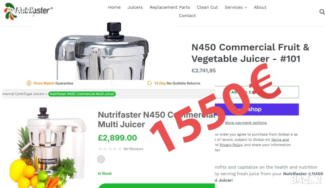
Task: Open the Contact page
Action: [187, 16]
